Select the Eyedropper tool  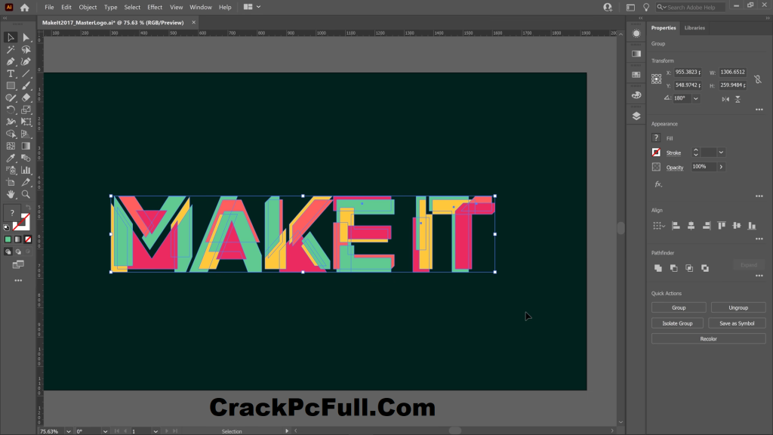coord(11,158)
